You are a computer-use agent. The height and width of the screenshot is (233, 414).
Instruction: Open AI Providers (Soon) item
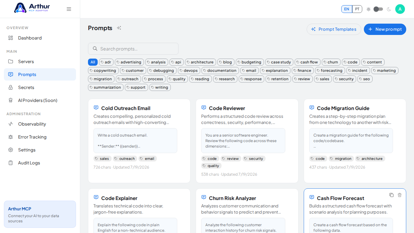point(40,100)
